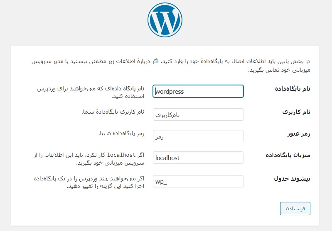Click the نام کاربری label
Image resolution: width=332 pixels, height=231 pixels.
point(296,112)
